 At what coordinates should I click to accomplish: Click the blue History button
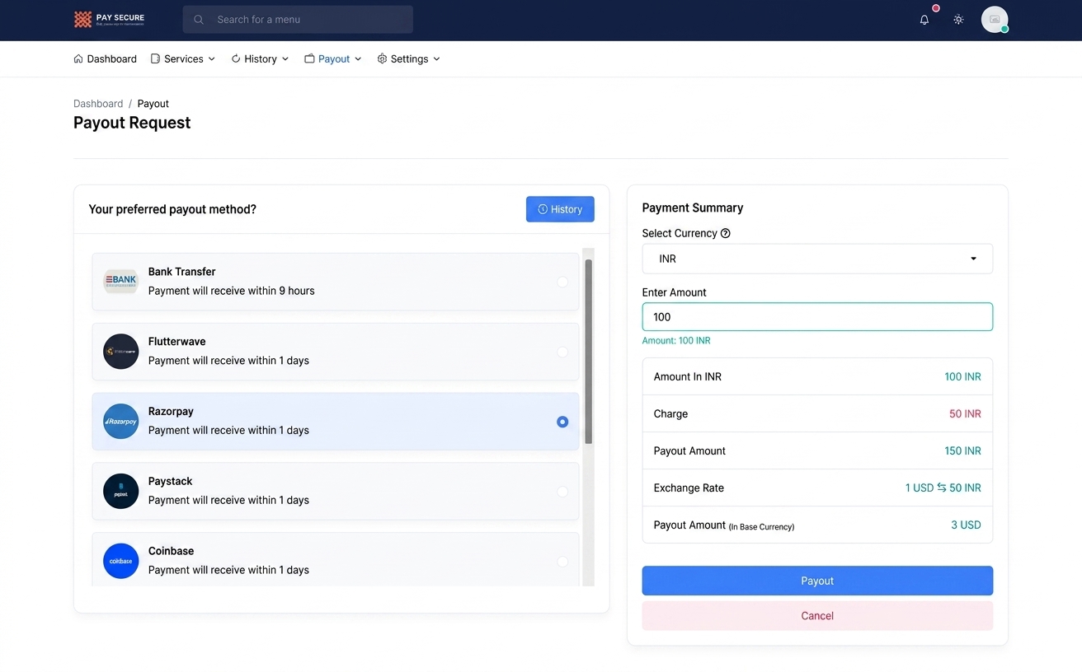pyautogui.click(x=560, y=209)
